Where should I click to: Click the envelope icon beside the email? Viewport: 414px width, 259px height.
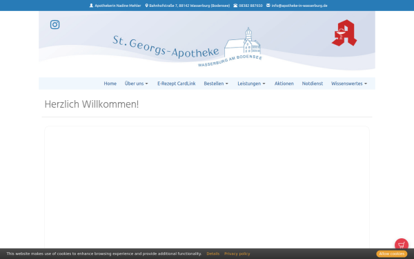click(x=268, y=6)
